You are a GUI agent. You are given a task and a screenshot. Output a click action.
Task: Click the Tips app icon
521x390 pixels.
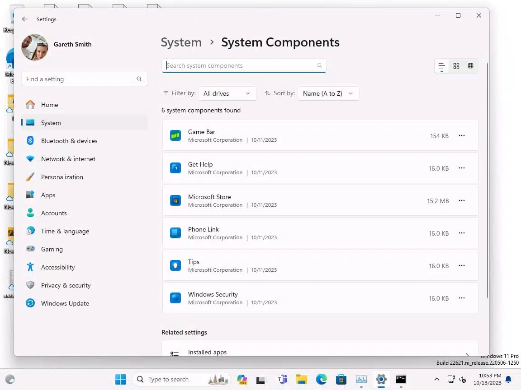[x=175, y=265]
